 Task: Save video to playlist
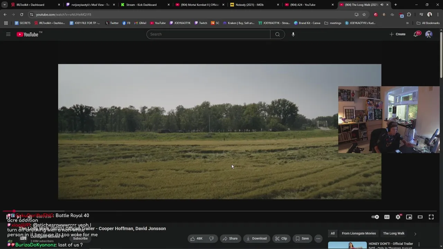(302, 238)
